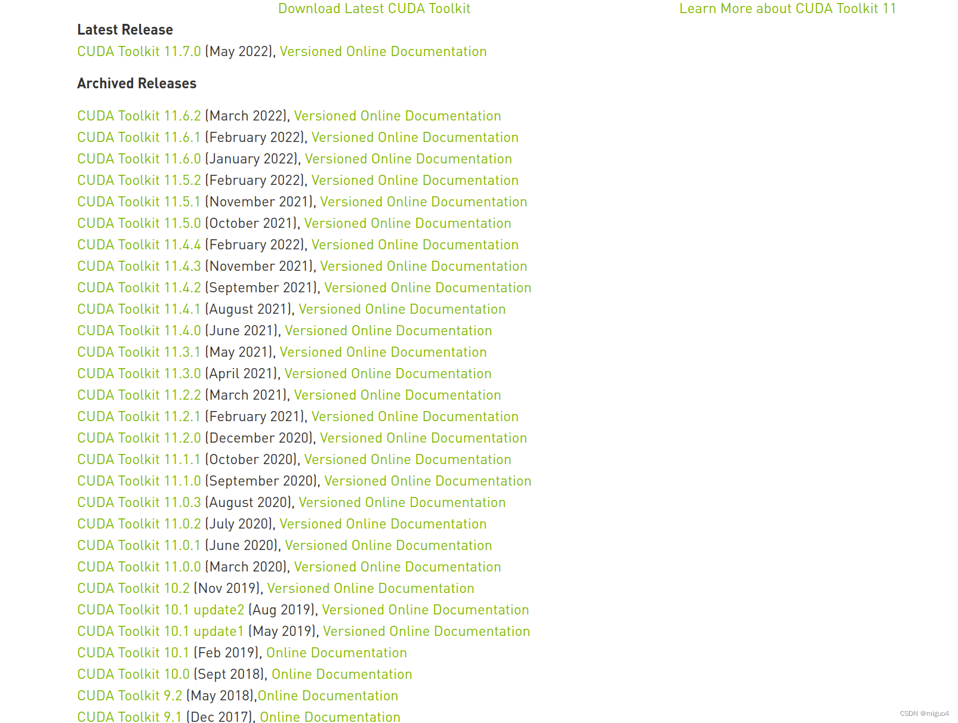Viewport: 958px width, 723px height.
Task: Open Learn More about CUDA Toolkit 11
Action: point(788,8)
